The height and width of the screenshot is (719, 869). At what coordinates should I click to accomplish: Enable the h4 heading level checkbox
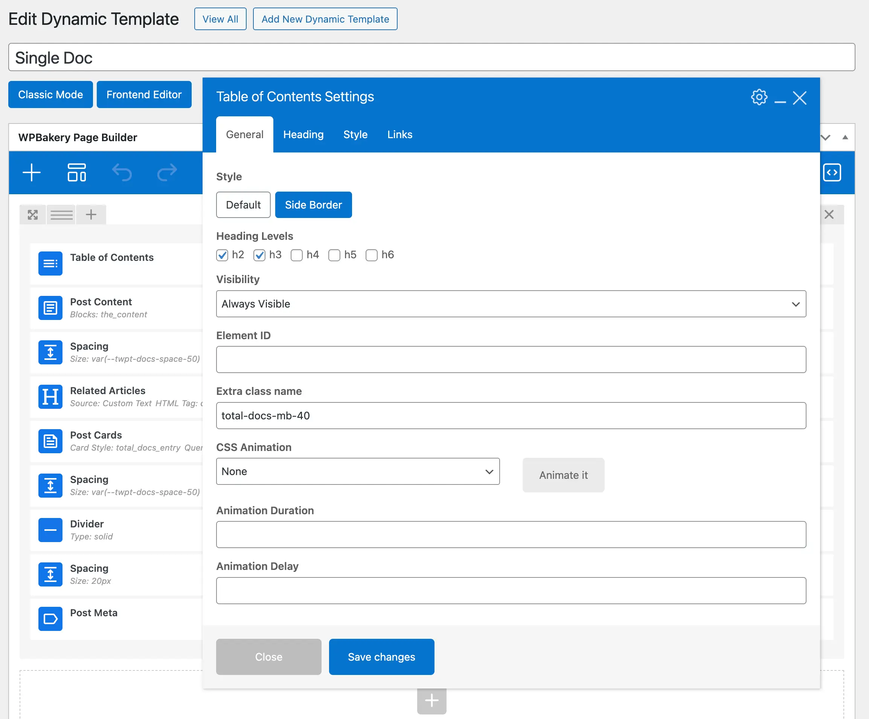click(297, 255)
